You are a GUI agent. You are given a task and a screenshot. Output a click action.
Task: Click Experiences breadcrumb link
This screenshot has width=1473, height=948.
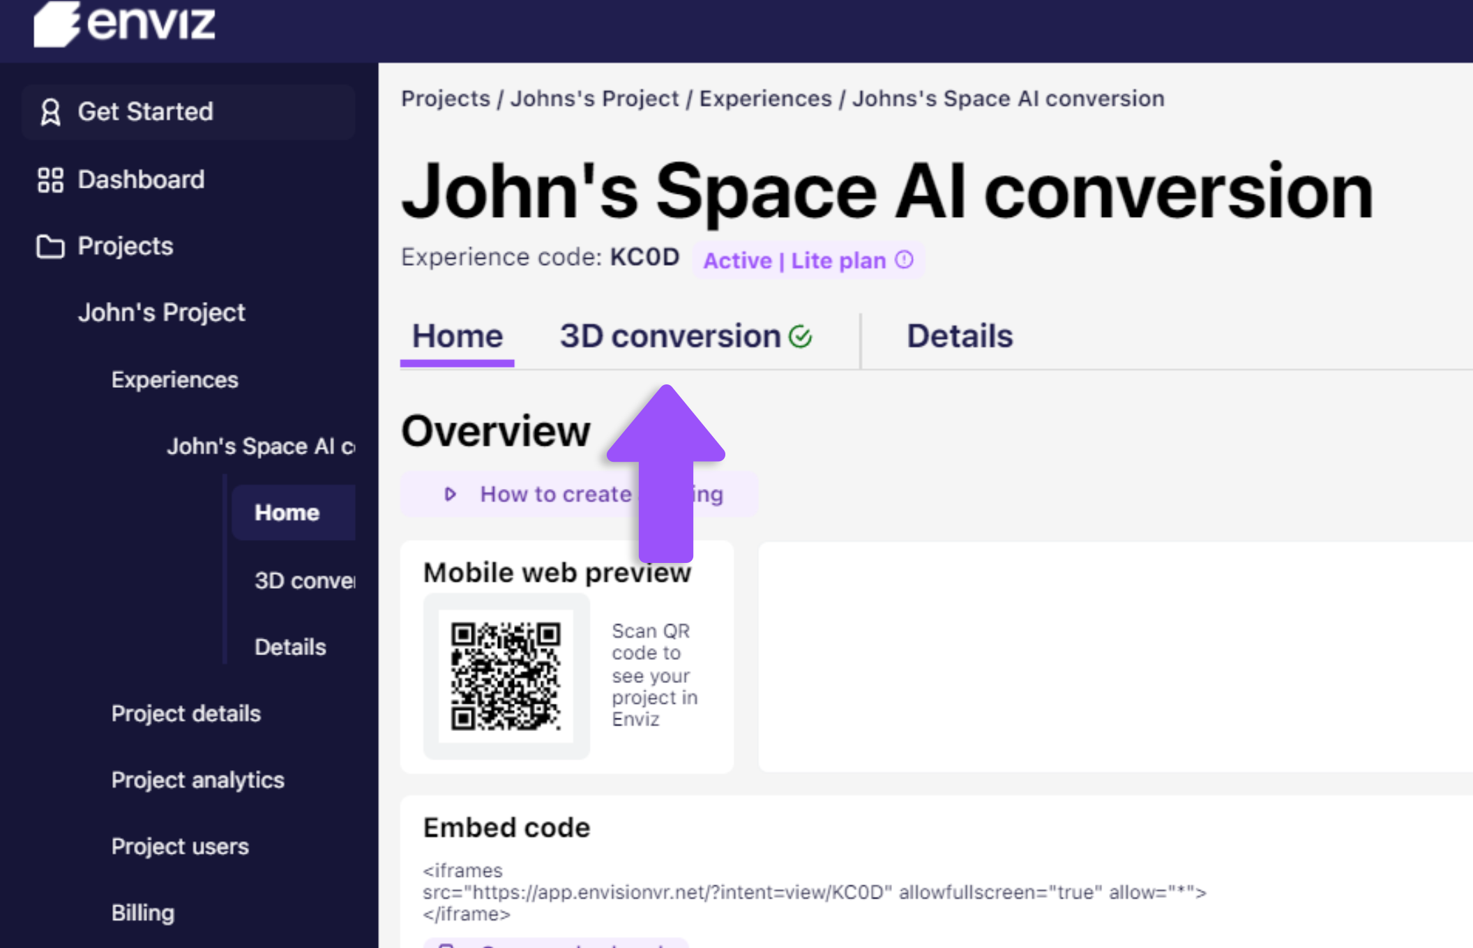click(x=766, y=99)
